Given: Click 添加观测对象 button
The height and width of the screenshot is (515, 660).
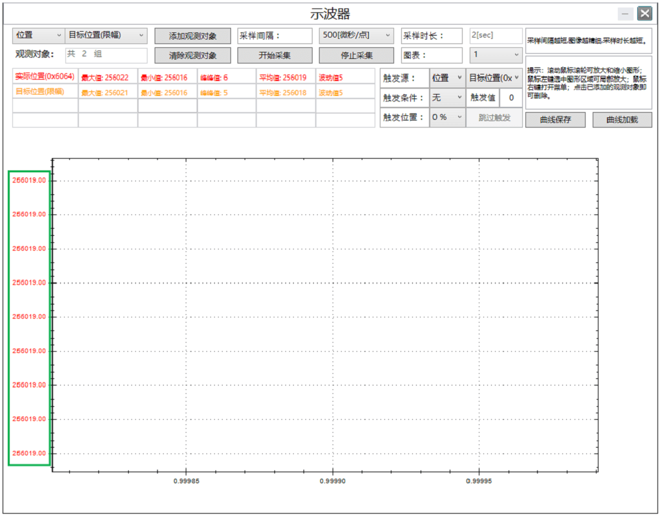Looking at the screenshot, I should [192, 36].
